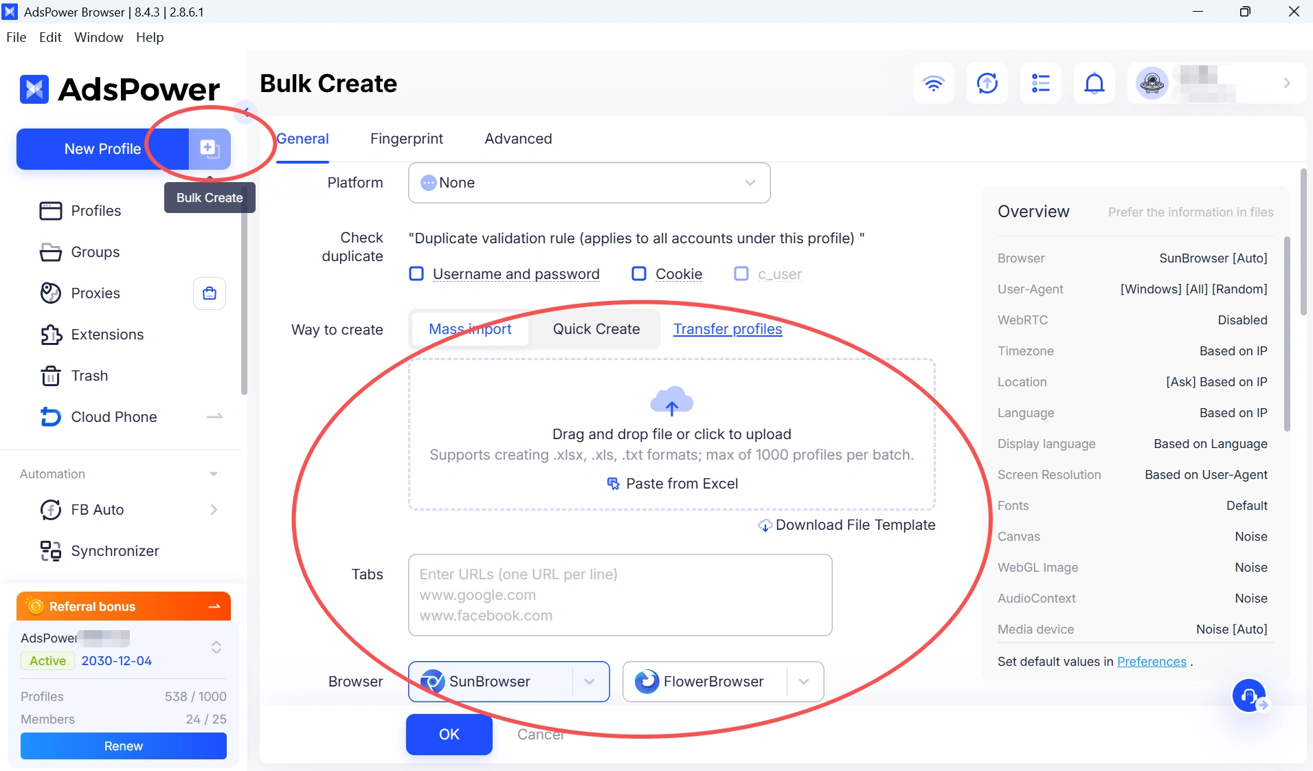The image size is (1313, 771).
Task: Open Extensions in the sidebar
Action: [107, 334]
